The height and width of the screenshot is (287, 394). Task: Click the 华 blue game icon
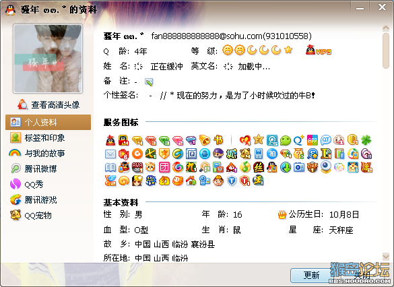pyautogui.click(x=151, y=181)
